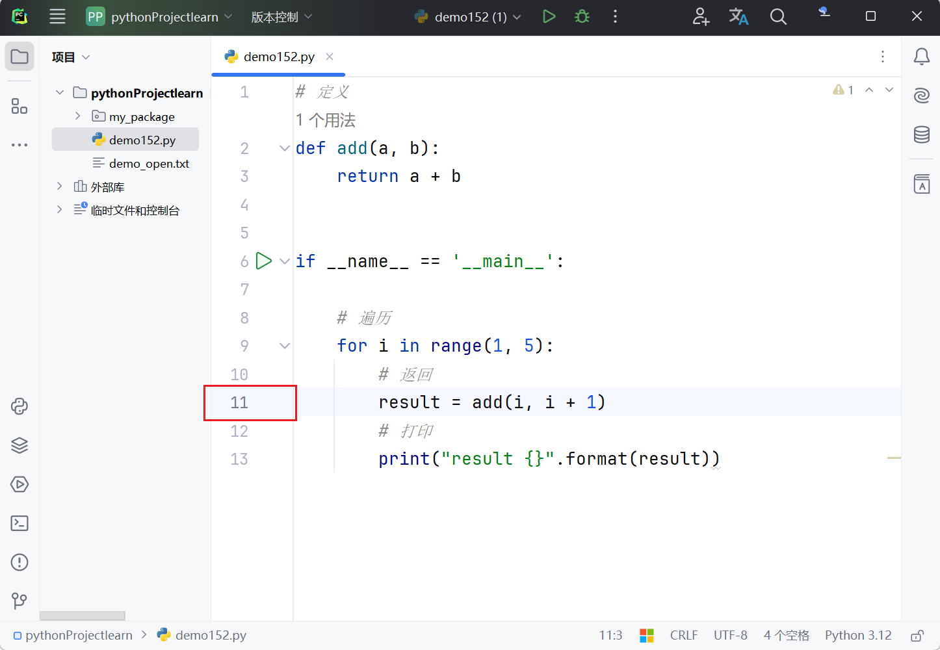Screen dimensions: 940x650
Task: Switch to demo152.py editor tab
Action: (x=279, y=57)
